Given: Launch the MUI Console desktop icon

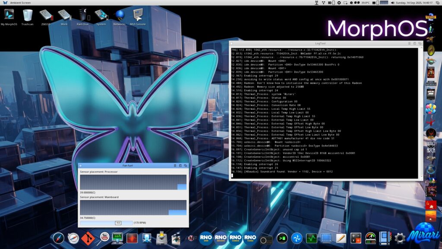Looking at the screenshot, I should tap(138, 16).
